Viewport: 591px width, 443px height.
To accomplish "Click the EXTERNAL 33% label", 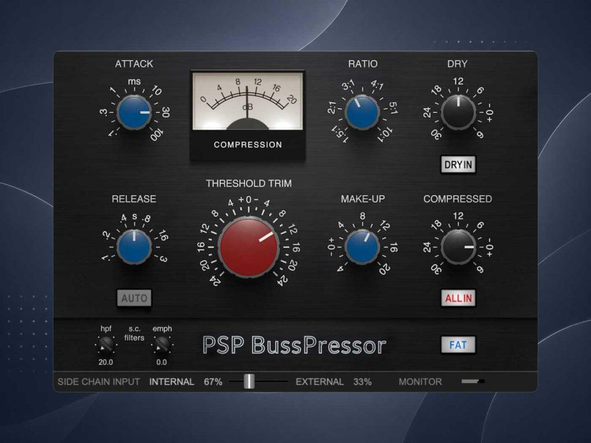I will (334, 382).
